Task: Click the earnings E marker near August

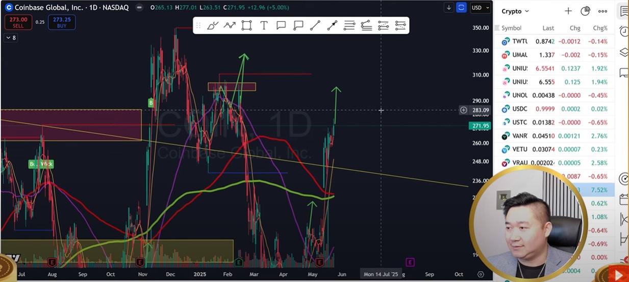Action: 52,262
